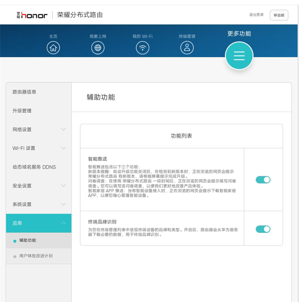Click the home icon under 主页

[x=53, y=48]
